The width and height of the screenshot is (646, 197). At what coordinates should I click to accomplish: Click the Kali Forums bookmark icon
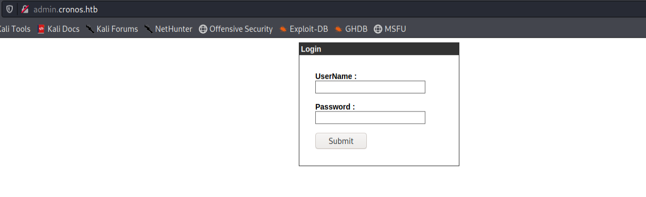click(x=90, y=29)
